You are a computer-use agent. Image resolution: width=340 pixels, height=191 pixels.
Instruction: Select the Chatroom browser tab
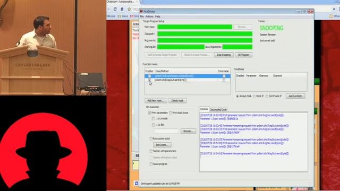(x=122, y=2)
